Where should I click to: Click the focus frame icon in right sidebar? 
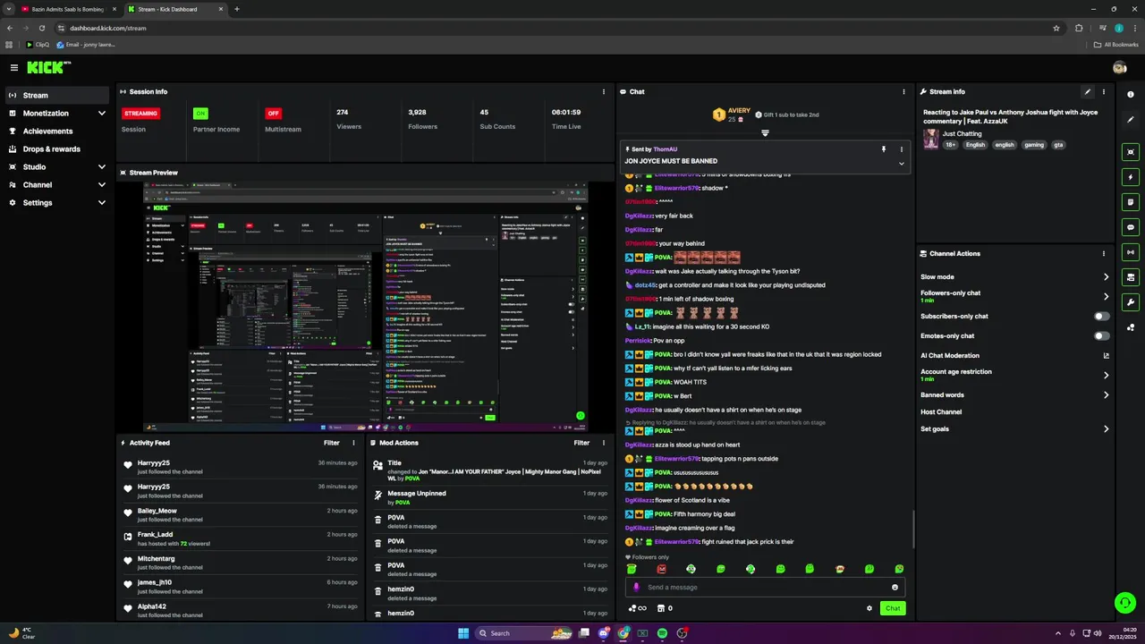click(1131, 152)
